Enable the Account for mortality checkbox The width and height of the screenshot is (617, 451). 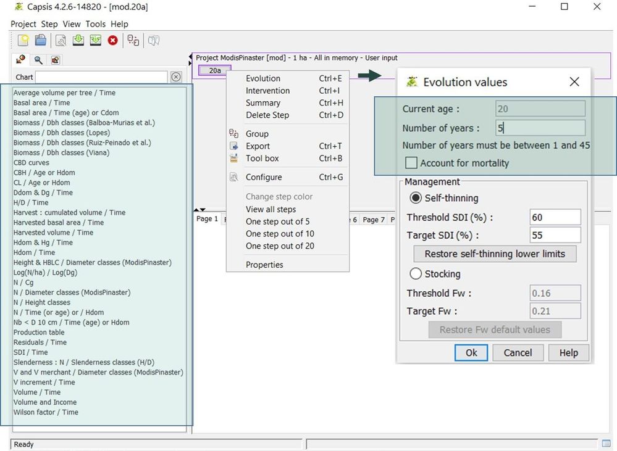(410, 163)
